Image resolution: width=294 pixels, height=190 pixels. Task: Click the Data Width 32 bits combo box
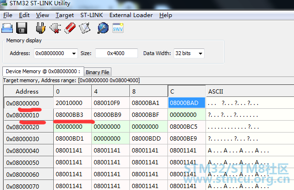pos(189,53)
